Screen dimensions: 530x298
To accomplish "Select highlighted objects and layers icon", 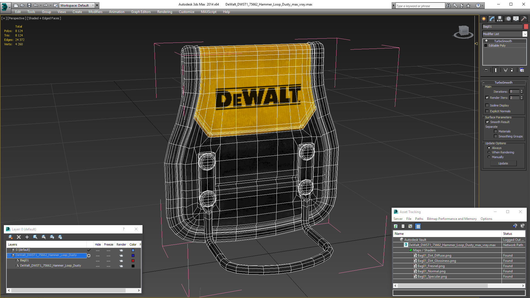I will click(x=35, y=237).
